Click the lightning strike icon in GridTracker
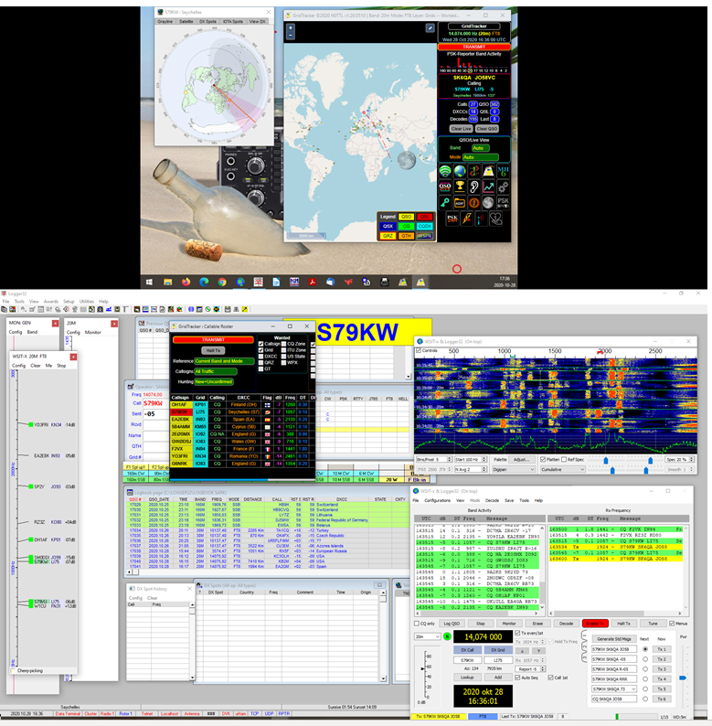This screenshot has height=726, width=712. 467,219
